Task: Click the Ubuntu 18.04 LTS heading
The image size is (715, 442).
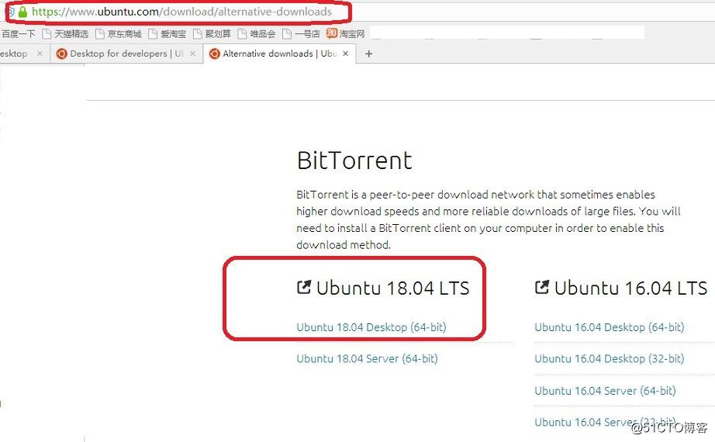Action: click(x=392, y=288)
